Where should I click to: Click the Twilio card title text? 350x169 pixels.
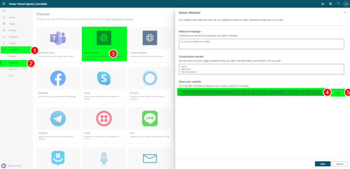click(87, 133)
